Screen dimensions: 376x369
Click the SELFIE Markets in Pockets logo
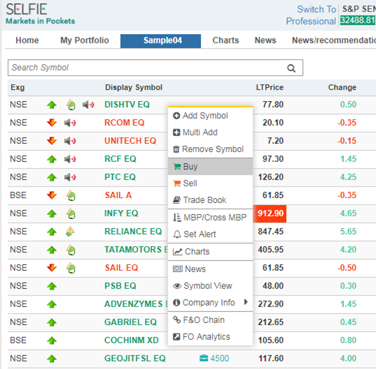[x=40, y=14]
